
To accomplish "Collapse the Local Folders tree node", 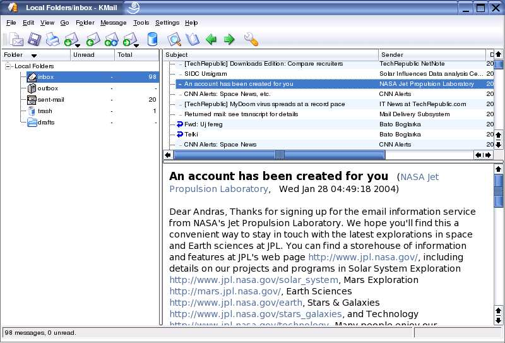I will [x=8, y=66].
